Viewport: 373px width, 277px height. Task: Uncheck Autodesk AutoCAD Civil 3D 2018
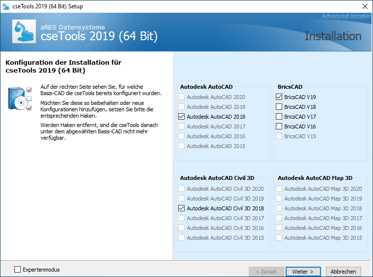(x=182, y=208)
